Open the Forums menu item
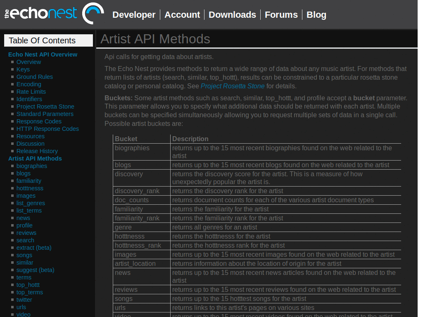The image size is (423, 317). (281, 14)
